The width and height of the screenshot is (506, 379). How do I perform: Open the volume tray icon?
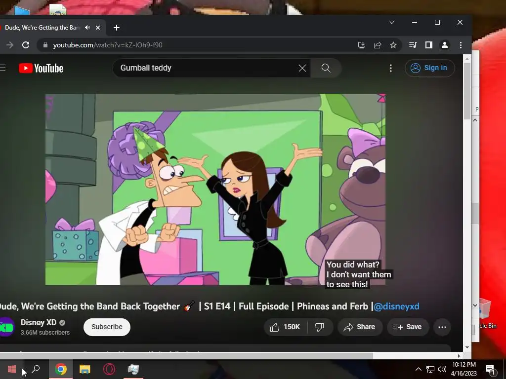[442, 369]
